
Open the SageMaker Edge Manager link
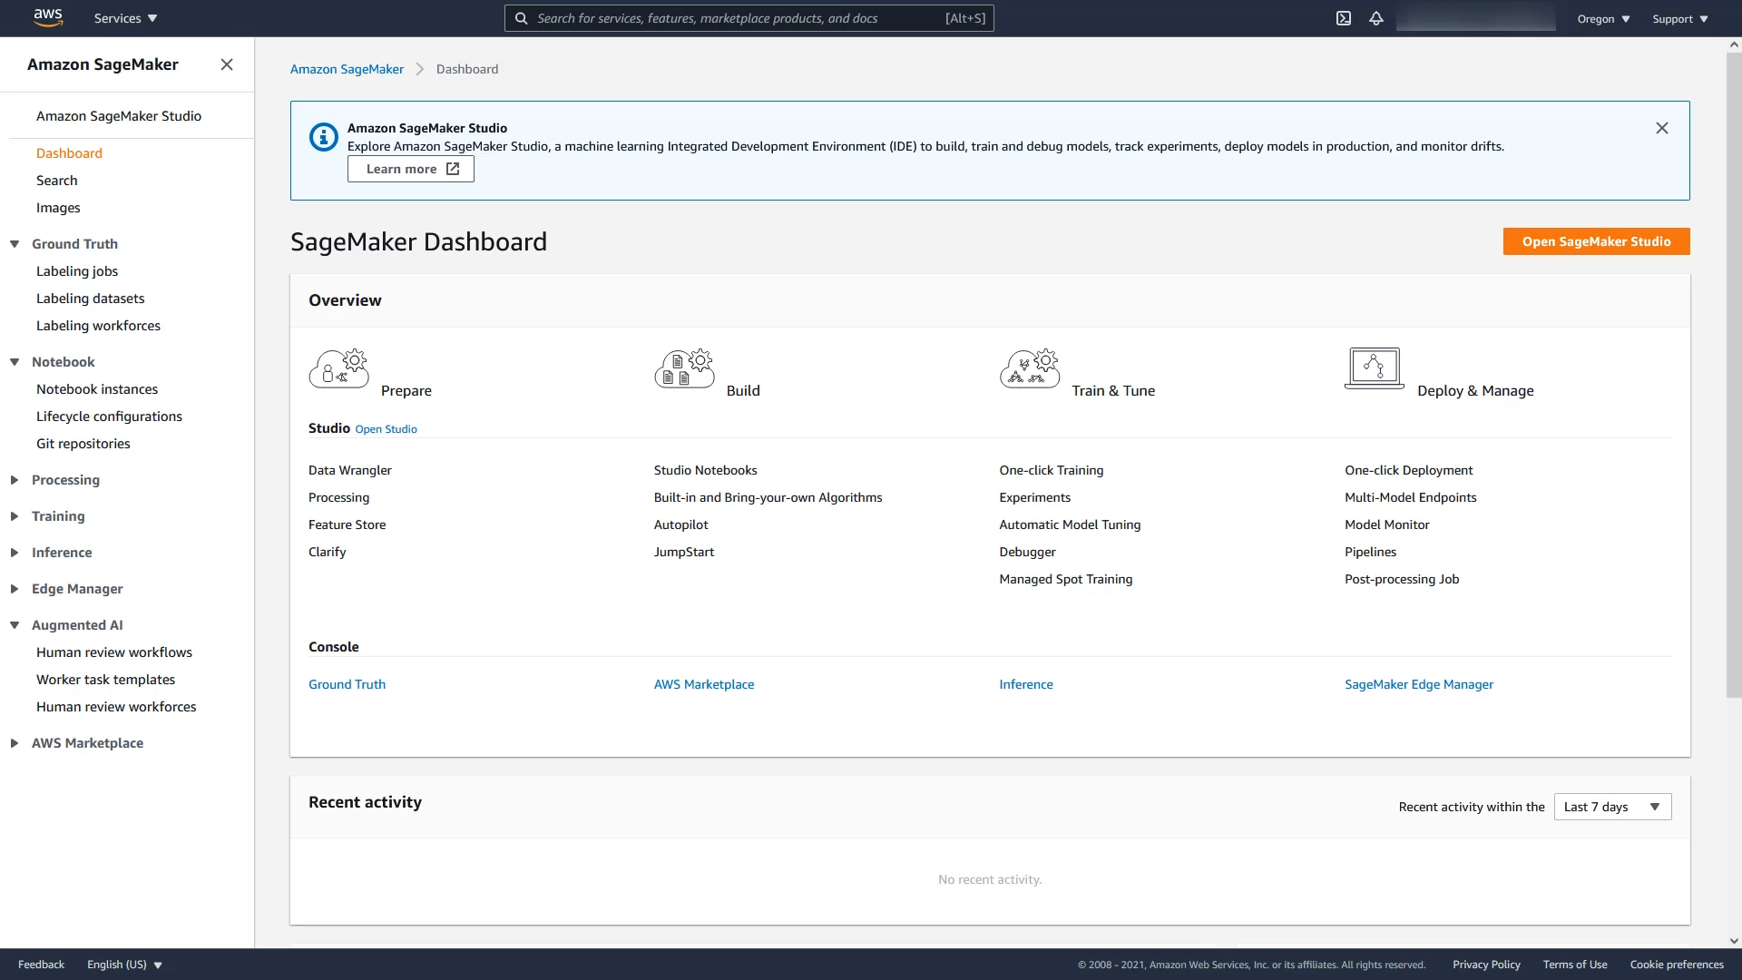1418,684
